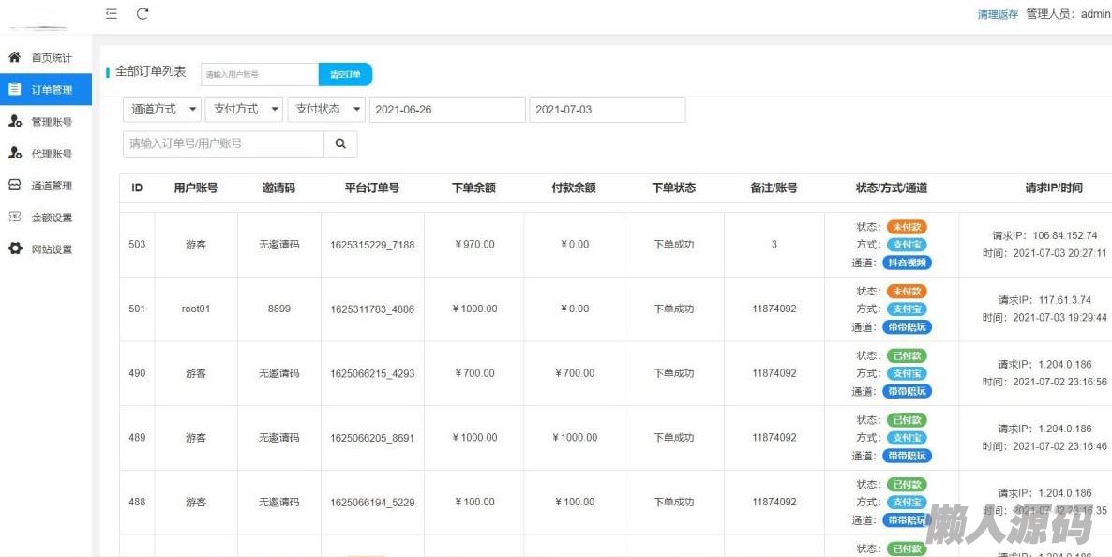Click the sidebar collapse hamburger icon

pyautogui.click(x=112, y=14)
